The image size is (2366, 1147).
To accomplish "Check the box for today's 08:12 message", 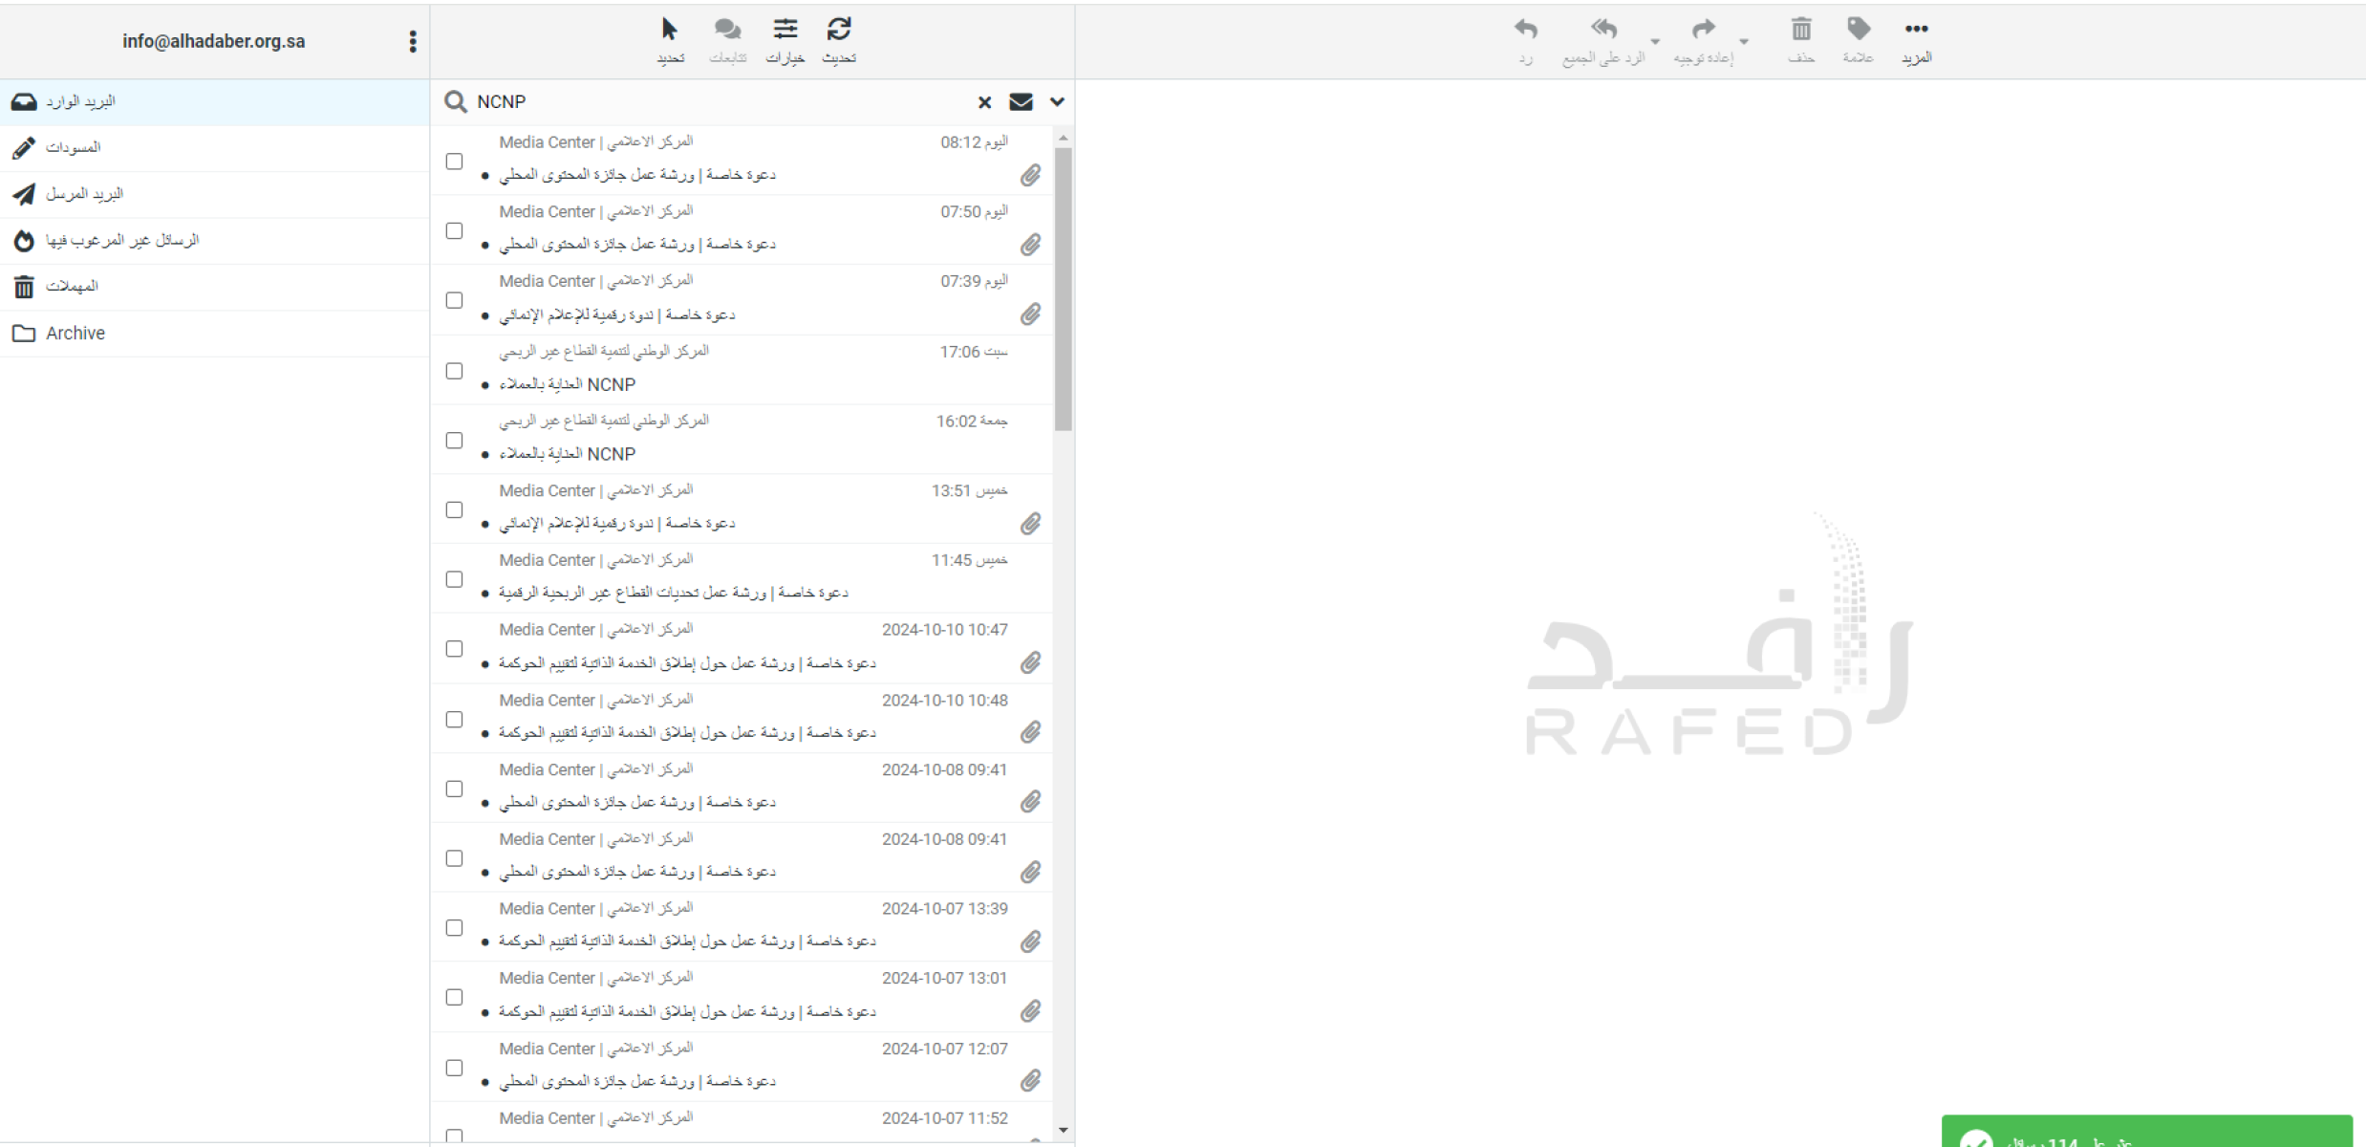I will (x=455, y=162).
